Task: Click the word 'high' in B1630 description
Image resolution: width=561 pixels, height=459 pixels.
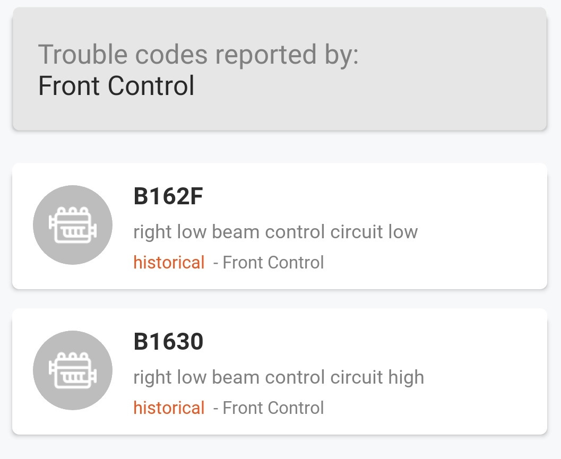Action: tap(406, 377)
